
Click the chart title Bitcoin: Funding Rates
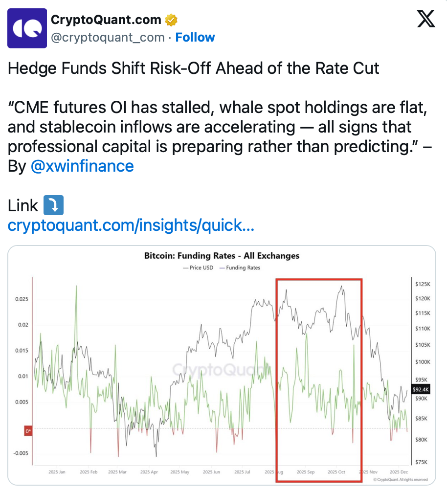coord(222,256)
